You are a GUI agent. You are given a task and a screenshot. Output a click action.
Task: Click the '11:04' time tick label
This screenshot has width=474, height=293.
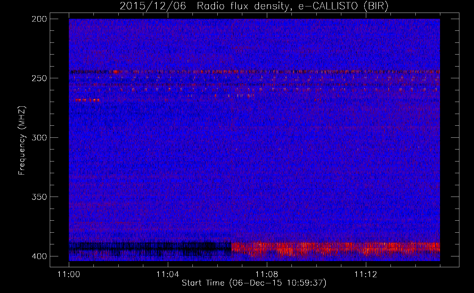pyautogui.click(x=168, y=275)
